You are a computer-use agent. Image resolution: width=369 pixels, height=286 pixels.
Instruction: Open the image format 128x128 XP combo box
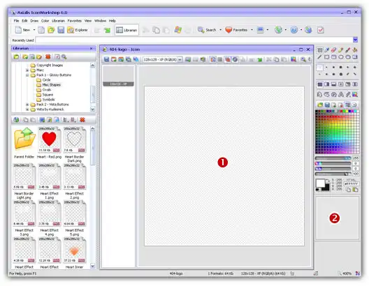(162, 59)
